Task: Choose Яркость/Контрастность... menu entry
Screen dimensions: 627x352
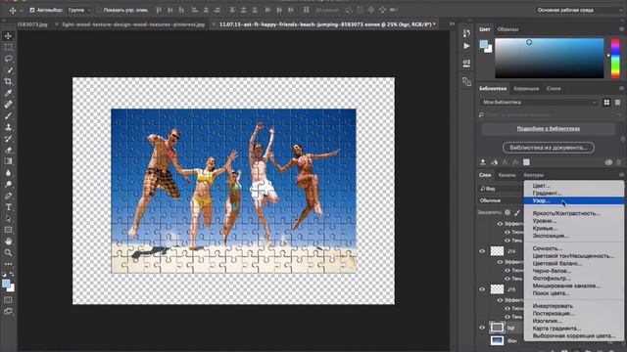Action: [574, 213]
